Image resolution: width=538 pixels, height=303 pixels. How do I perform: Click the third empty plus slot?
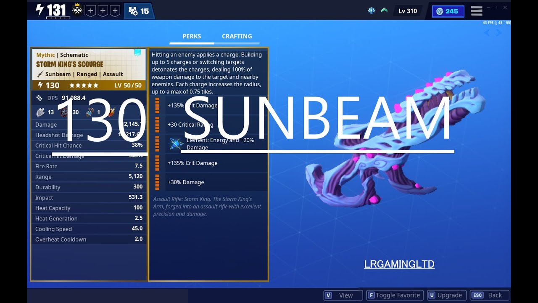click(x=115, y=11)
